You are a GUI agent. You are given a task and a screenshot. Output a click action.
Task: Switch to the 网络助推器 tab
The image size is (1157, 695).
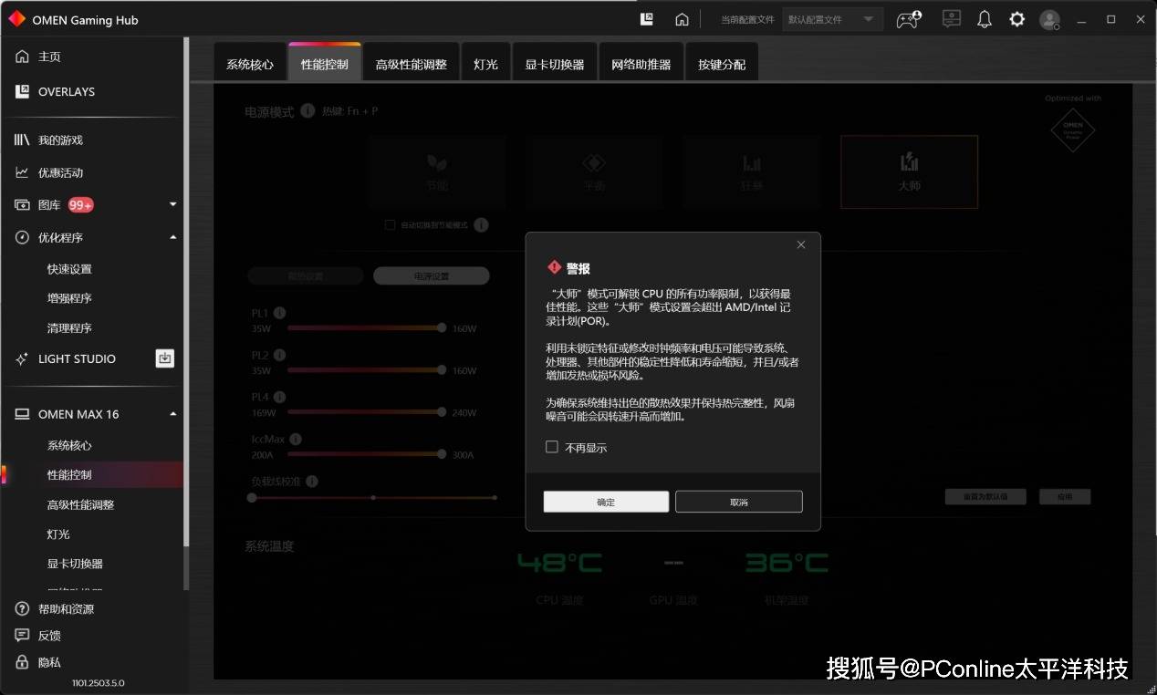[641, 63]
